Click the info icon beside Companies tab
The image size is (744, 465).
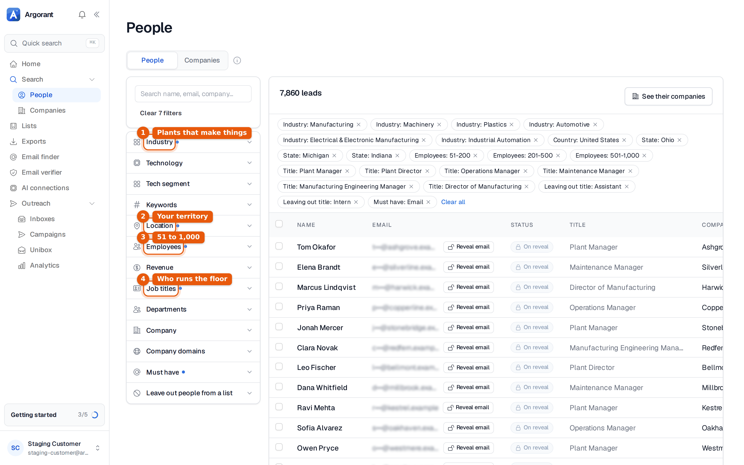pyautogui.click(x=237, y=60)
